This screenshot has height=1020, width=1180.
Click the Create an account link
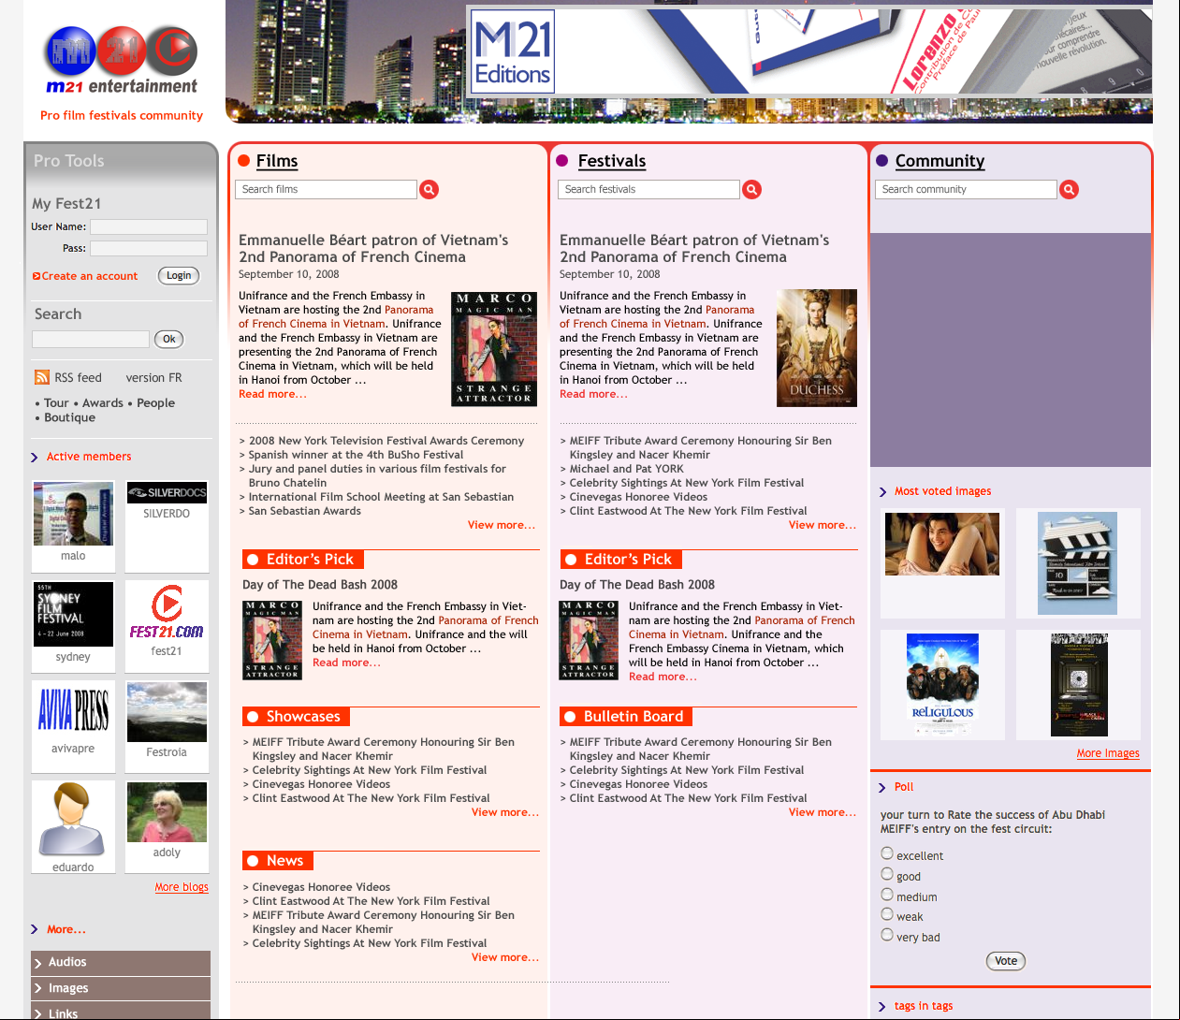point(90,276)
